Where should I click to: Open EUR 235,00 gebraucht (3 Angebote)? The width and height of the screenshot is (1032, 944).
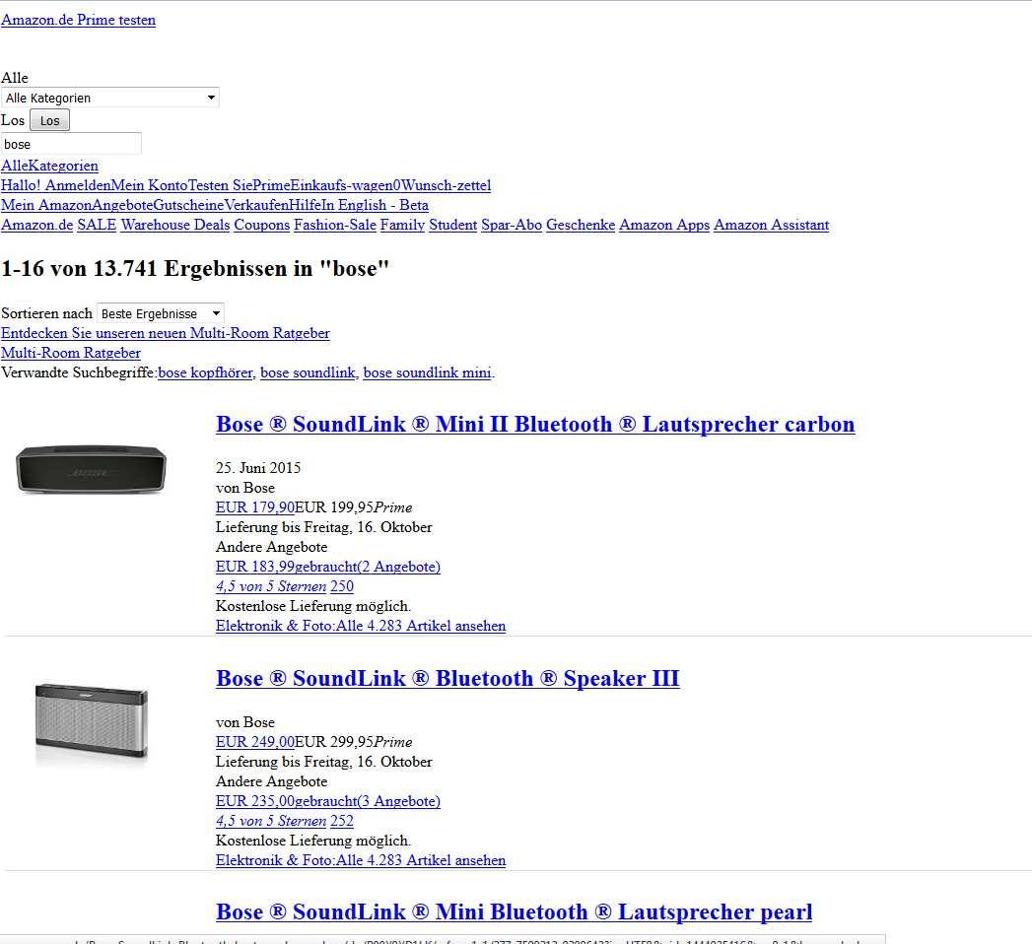point(328,801)
